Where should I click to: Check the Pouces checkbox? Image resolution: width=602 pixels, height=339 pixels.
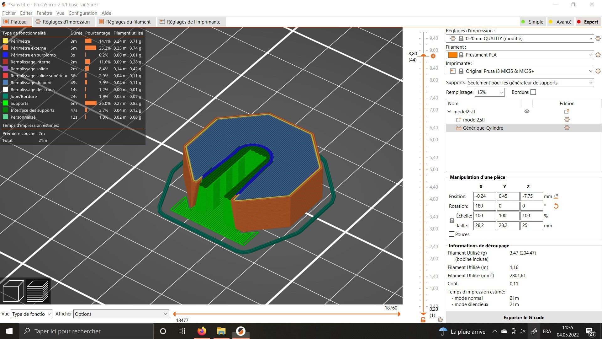[x=451, y=234]
